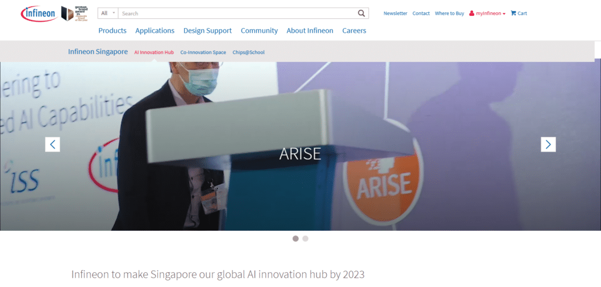Click into the Search input field
Screen dimensions: 601x287
coord(238,13)
